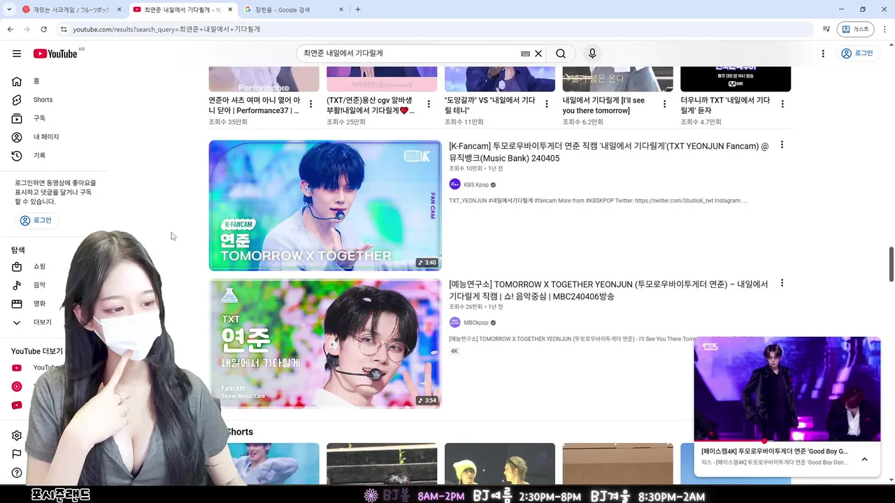Seek on the miniplayer progress bar

point(787,442)
